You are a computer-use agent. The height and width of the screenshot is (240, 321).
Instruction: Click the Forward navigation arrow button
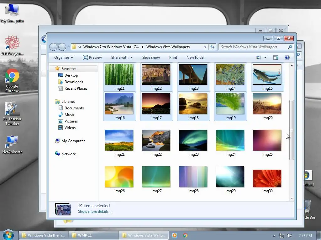[x=62, y=47]
